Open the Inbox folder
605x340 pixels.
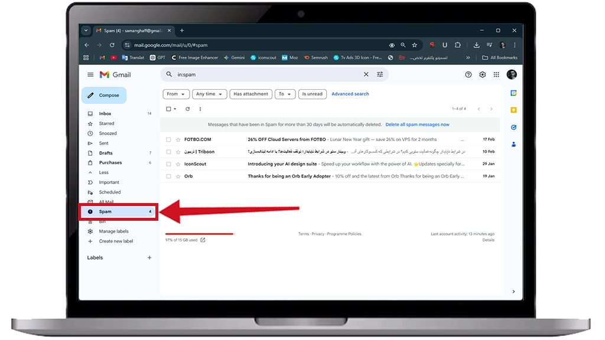[105, 113]
